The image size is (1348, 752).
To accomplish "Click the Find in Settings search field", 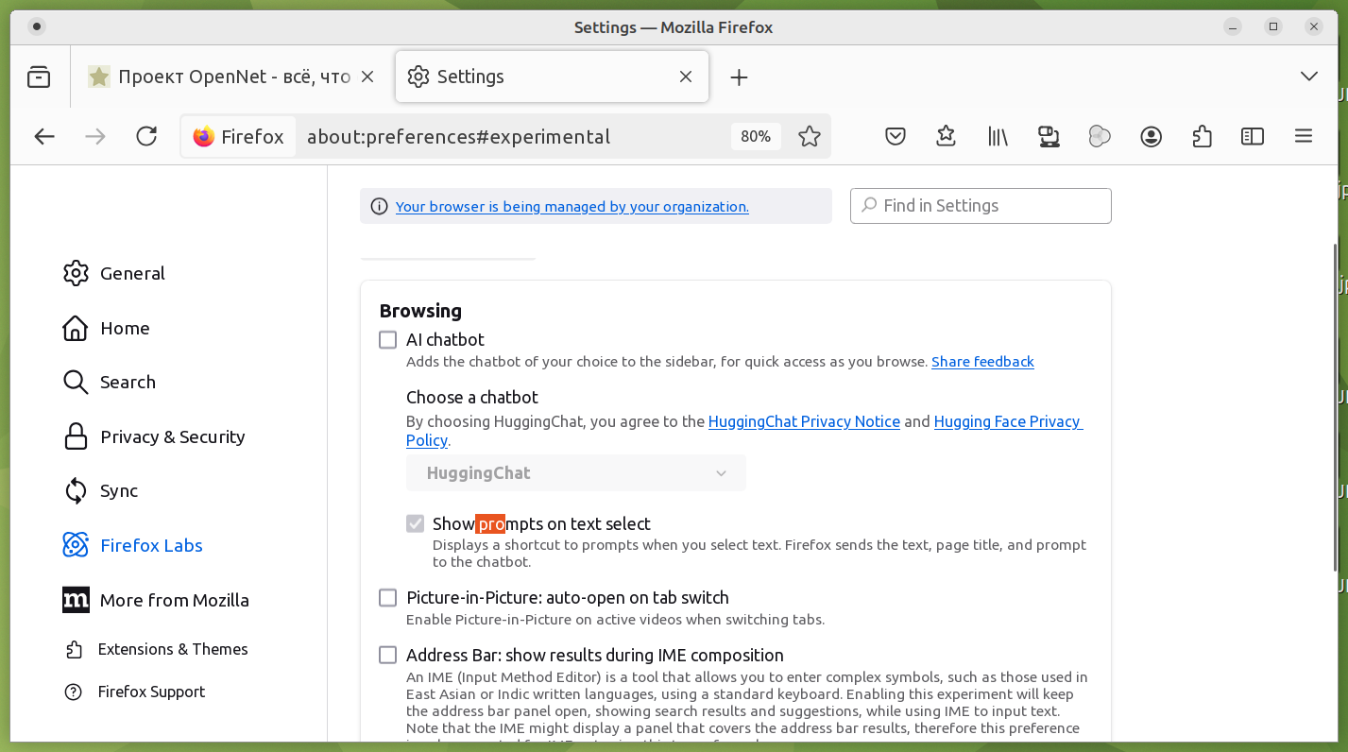I will (981, 206).
